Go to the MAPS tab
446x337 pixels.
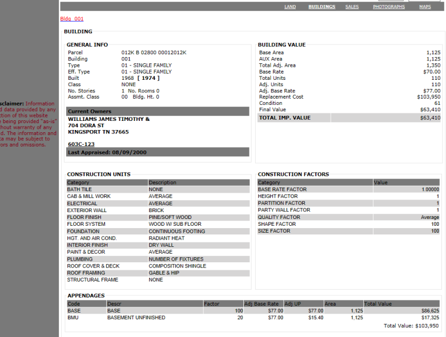tap(425, 6)
